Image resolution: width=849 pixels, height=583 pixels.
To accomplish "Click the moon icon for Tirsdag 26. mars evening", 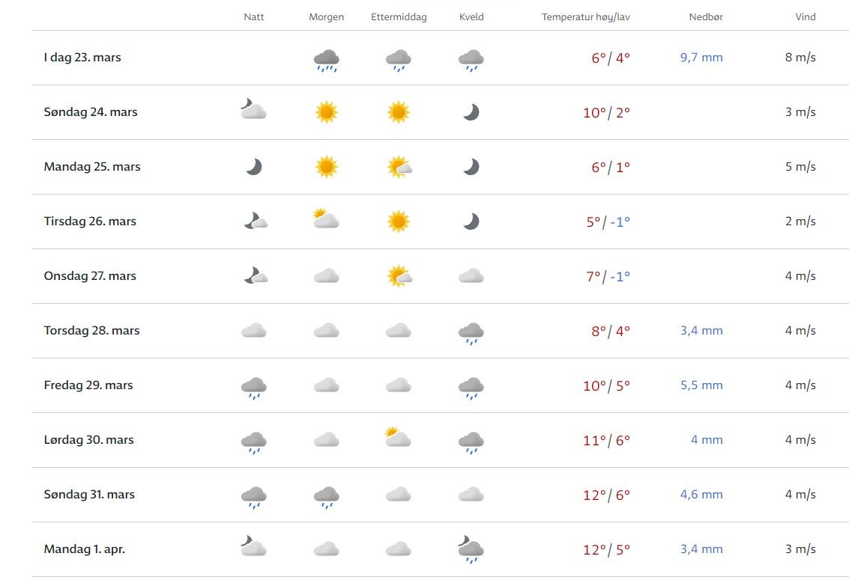I will (x=471, y=222).
